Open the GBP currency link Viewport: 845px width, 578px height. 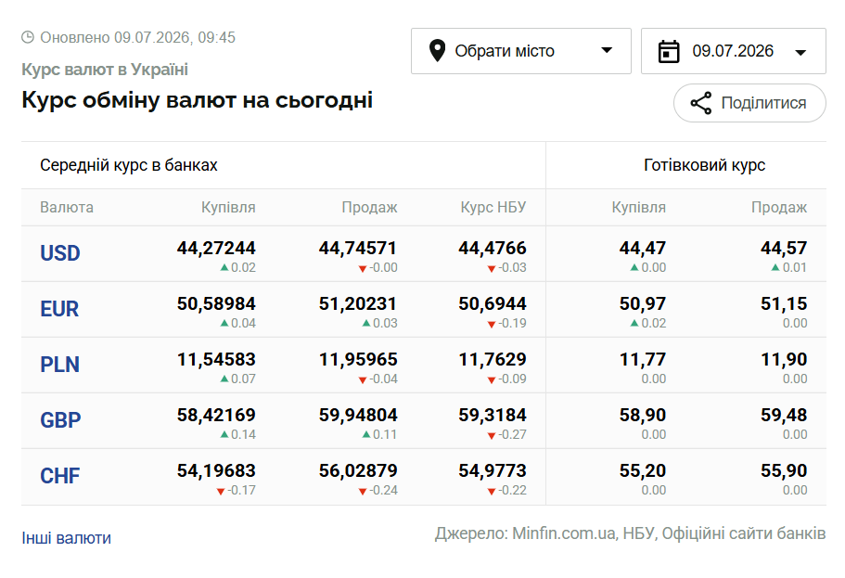(x=60, y=420)
